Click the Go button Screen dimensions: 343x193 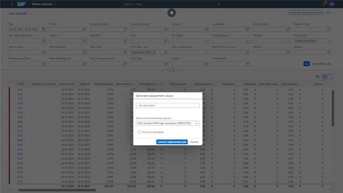[x=306, y=64]
